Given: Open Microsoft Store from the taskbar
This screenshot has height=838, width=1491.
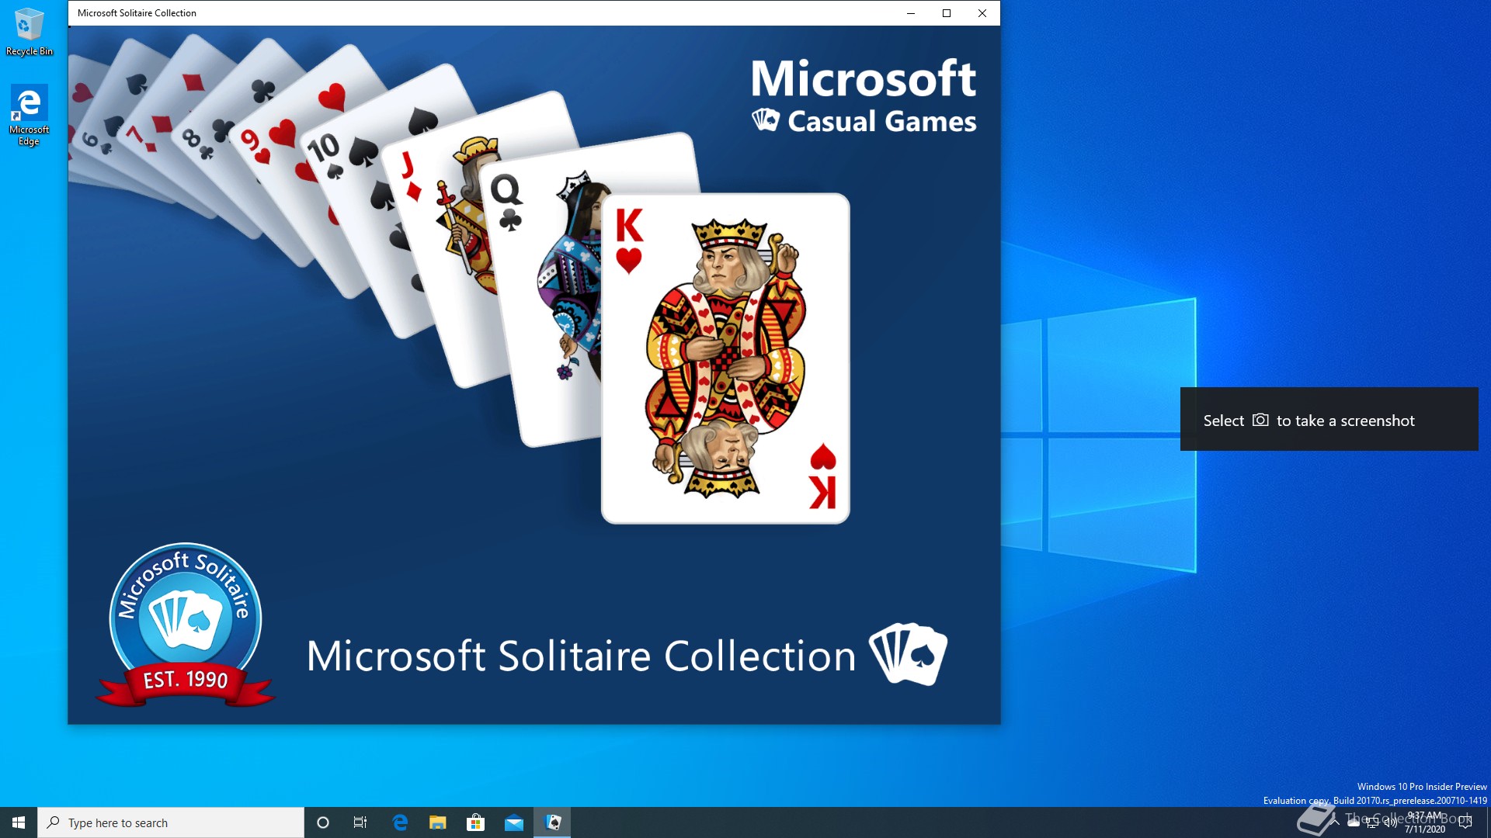Looking at the screenshot, I should pyautogui.click(x=475, y=822).
